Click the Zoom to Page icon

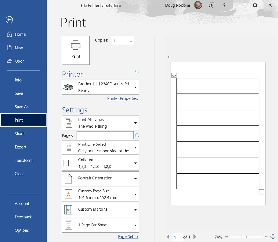[x=273, y=237]
